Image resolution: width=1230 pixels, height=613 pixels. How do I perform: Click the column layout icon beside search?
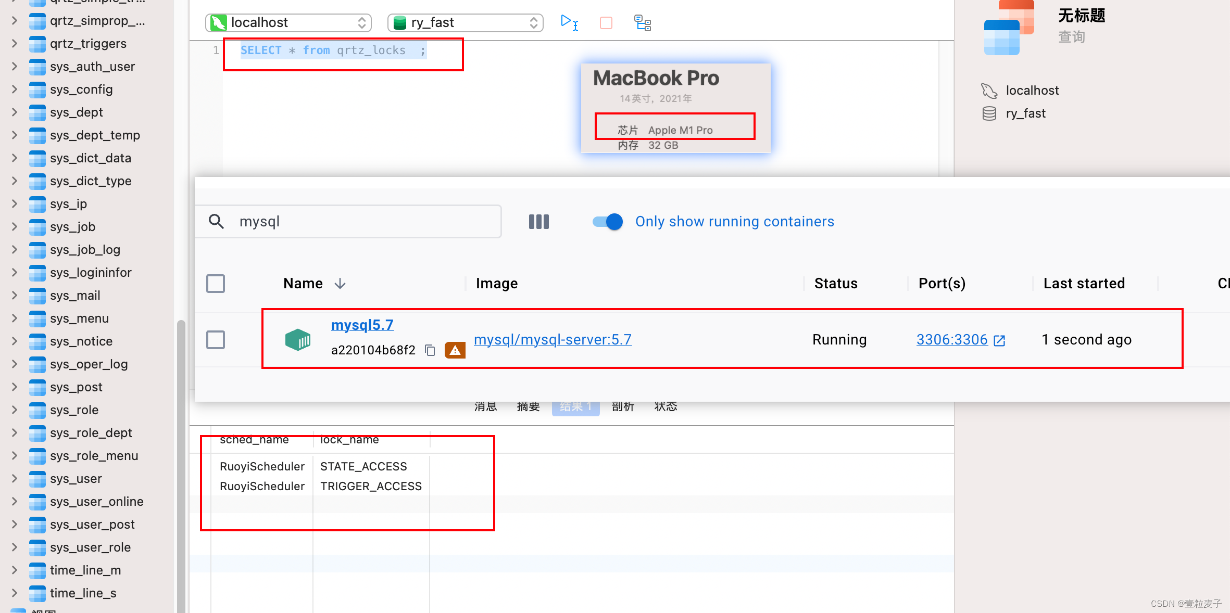coord(539,222)
